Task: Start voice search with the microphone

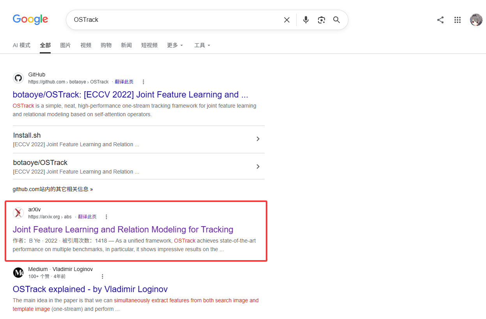Action: click(306, 20)
